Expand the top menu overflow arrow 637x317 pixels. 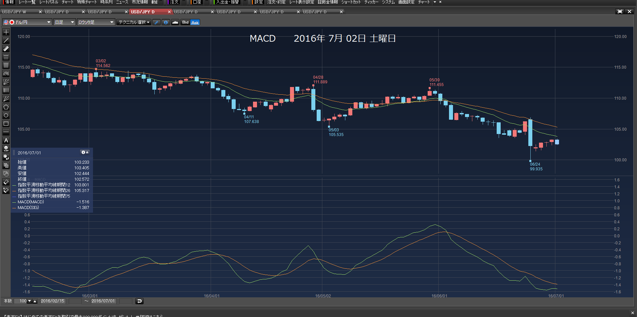[x=435, y=2]
